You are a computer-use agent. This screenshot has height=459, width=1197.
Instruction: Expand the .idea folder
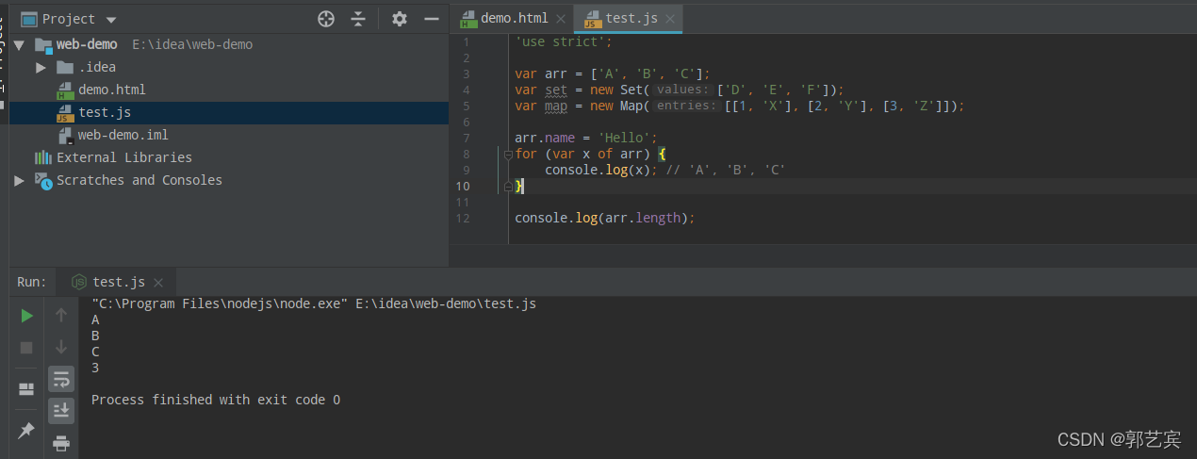tap(41, 67)
